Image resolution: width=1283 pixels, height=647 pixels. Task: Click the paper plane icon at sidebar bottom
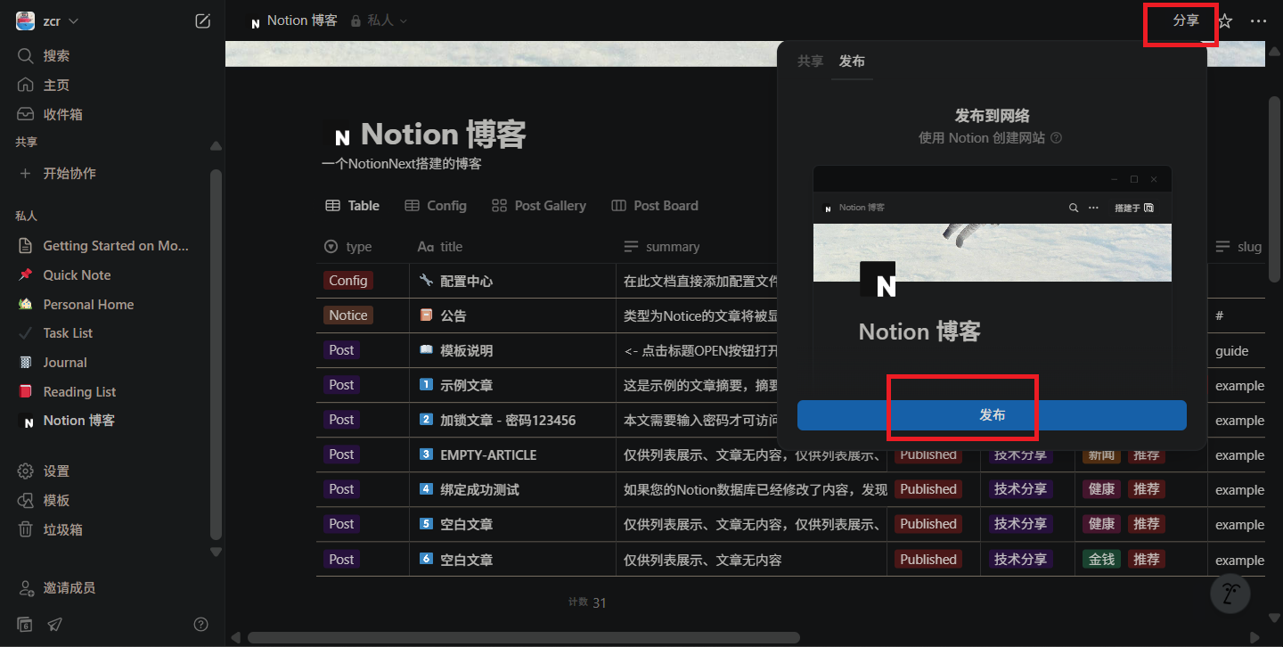tap(55, 624)
